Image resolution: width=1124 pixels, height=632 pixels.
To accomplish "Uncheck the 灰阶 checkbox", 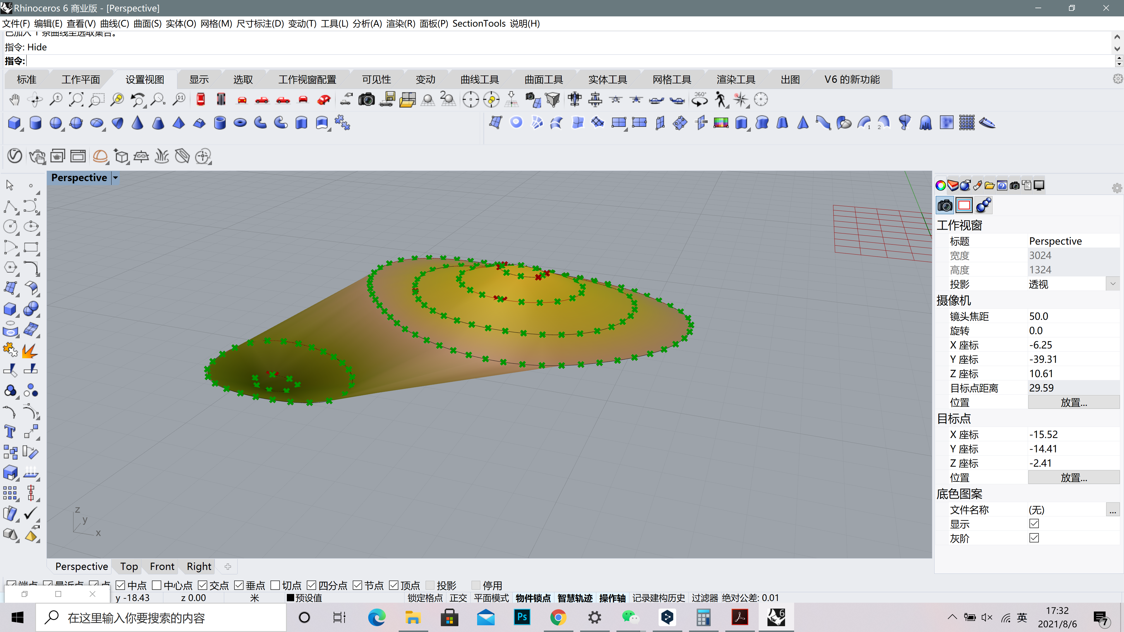I will (1034, 538).
